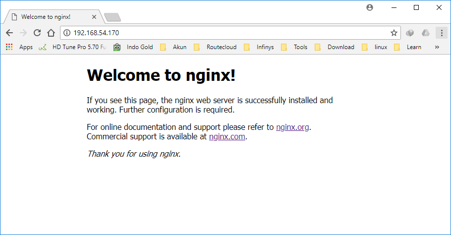
Task: Expand the Tools bookmark folder
Action: tap(294, 47)
